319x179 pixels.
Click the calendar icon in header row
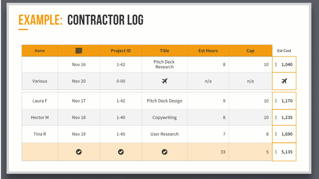point(79,51)
